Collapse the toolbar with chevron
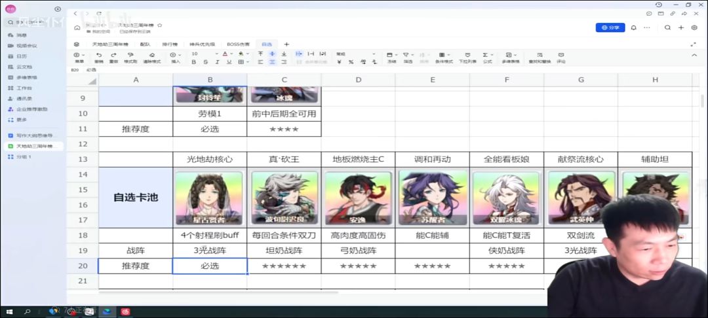 tap(694, 55)
